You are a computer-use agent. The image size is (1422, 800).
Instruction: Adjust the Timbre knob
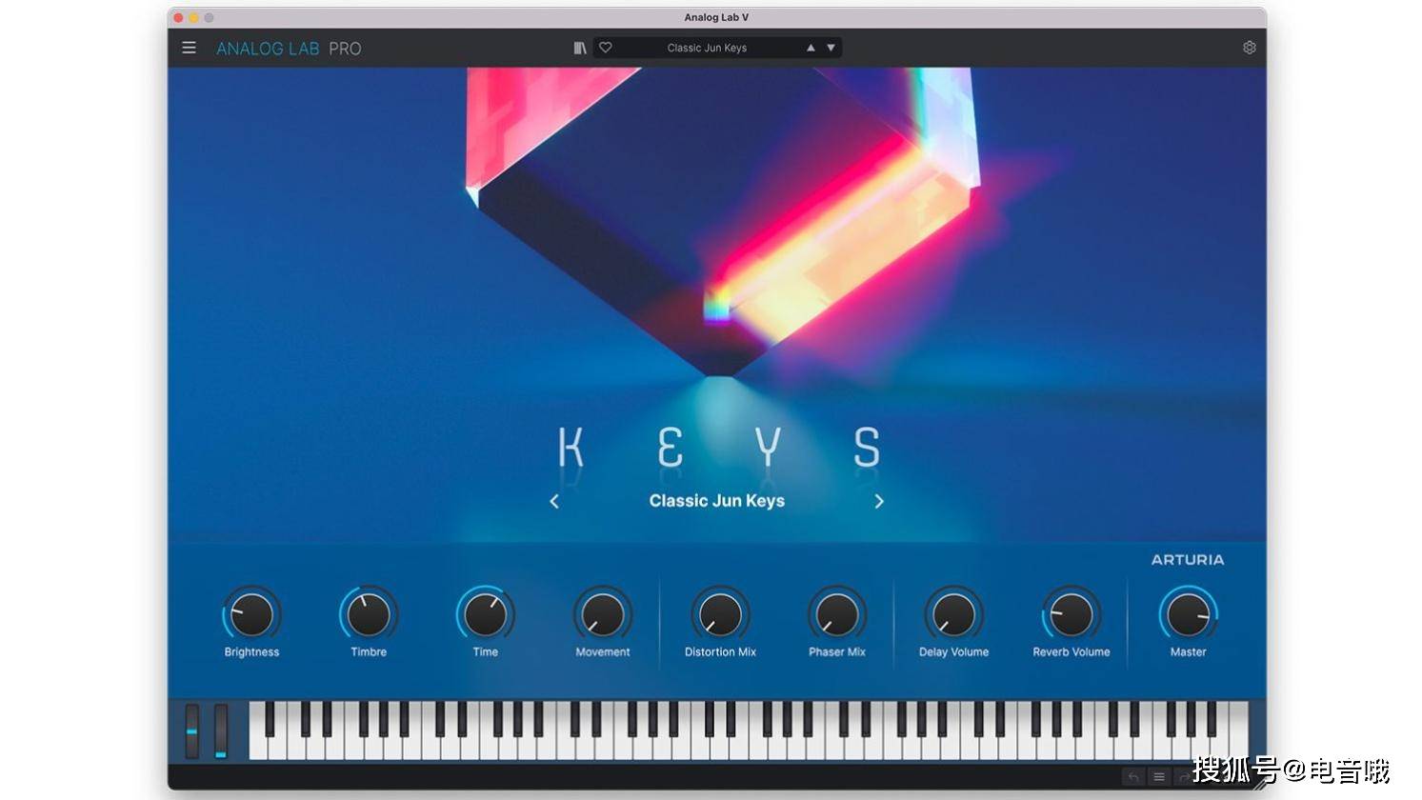coord(369,614)
